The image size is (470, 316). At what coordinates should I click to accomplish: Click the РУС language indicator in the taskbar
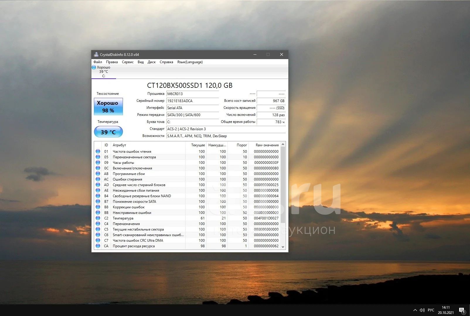pos(431,310)
